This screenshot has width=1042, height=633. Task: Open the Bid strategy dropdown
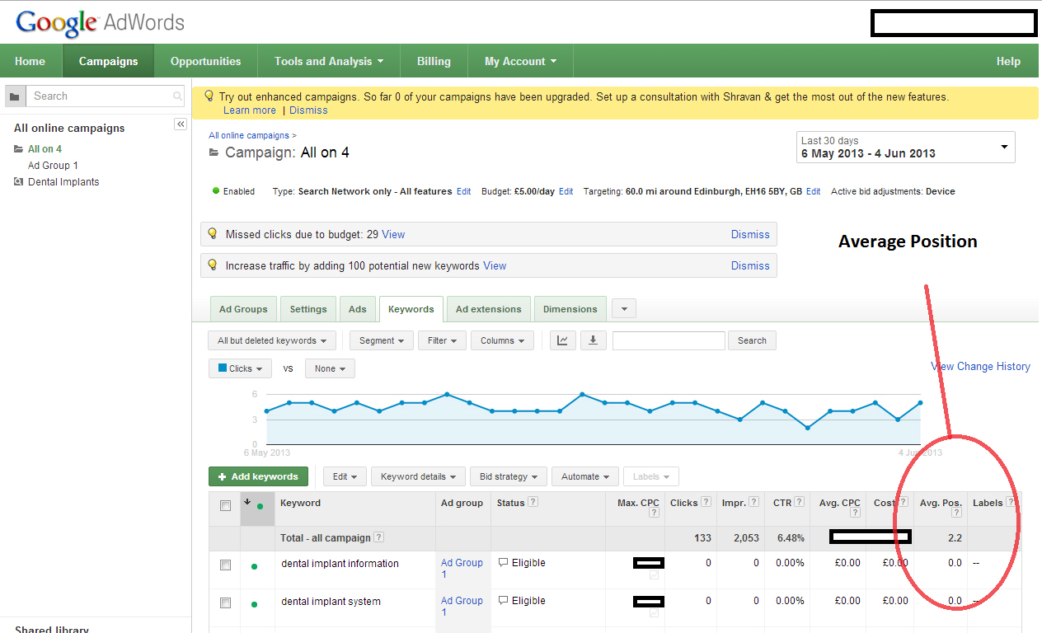[508, 476]
